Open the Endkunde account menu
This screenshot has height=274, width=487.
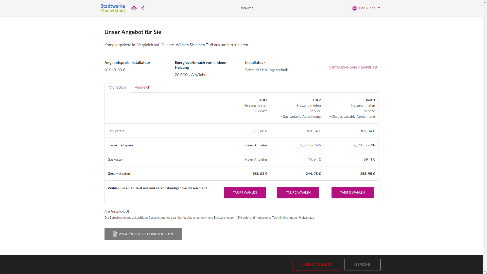tap(367, 8)
